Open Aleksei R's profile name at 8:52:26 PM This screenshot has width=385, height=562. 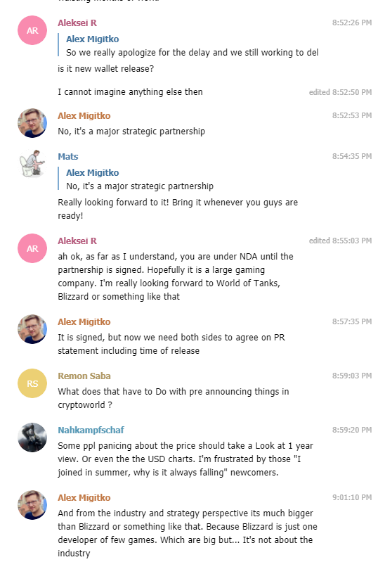77,23
